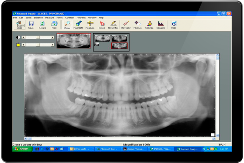This screenshot has width=244, height=163.
Task: Expand the Measure menu in menu bar
Action: (50, 17)
